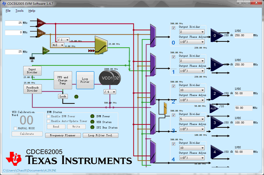264x175 pixels.
Task: Click the green lock indicator LED
Action: pyautogui.click(x=76, y=96)
